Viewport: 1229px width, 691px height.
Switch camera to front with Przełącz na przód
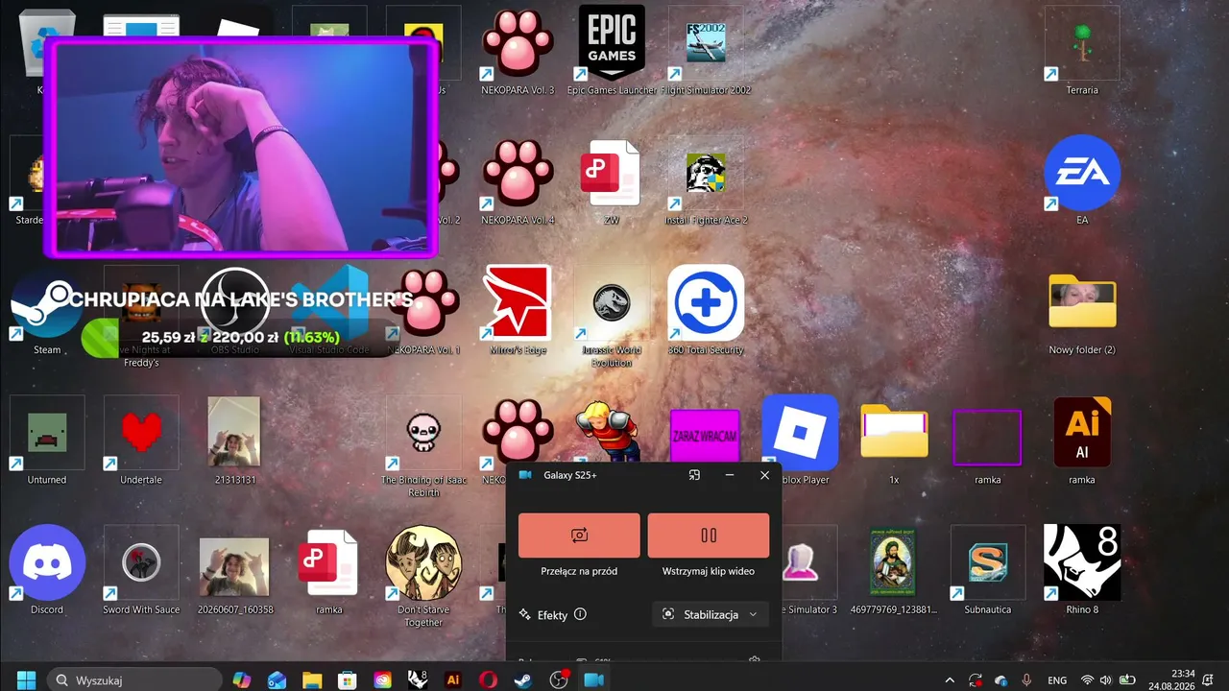tap(579, 536)
